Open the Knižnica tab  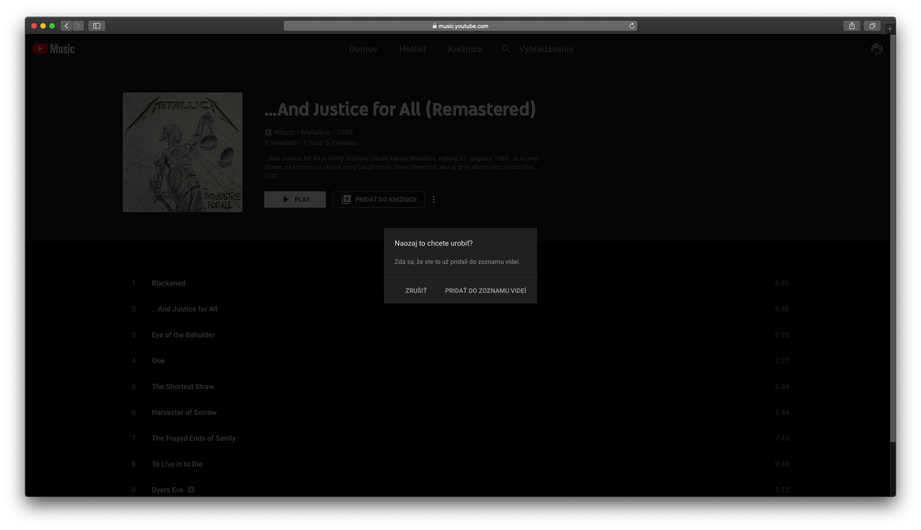coord(465,49)
